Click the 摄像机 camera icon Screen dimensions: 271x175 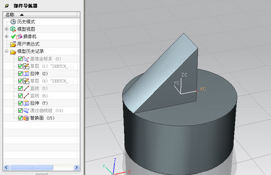(19, 37)
